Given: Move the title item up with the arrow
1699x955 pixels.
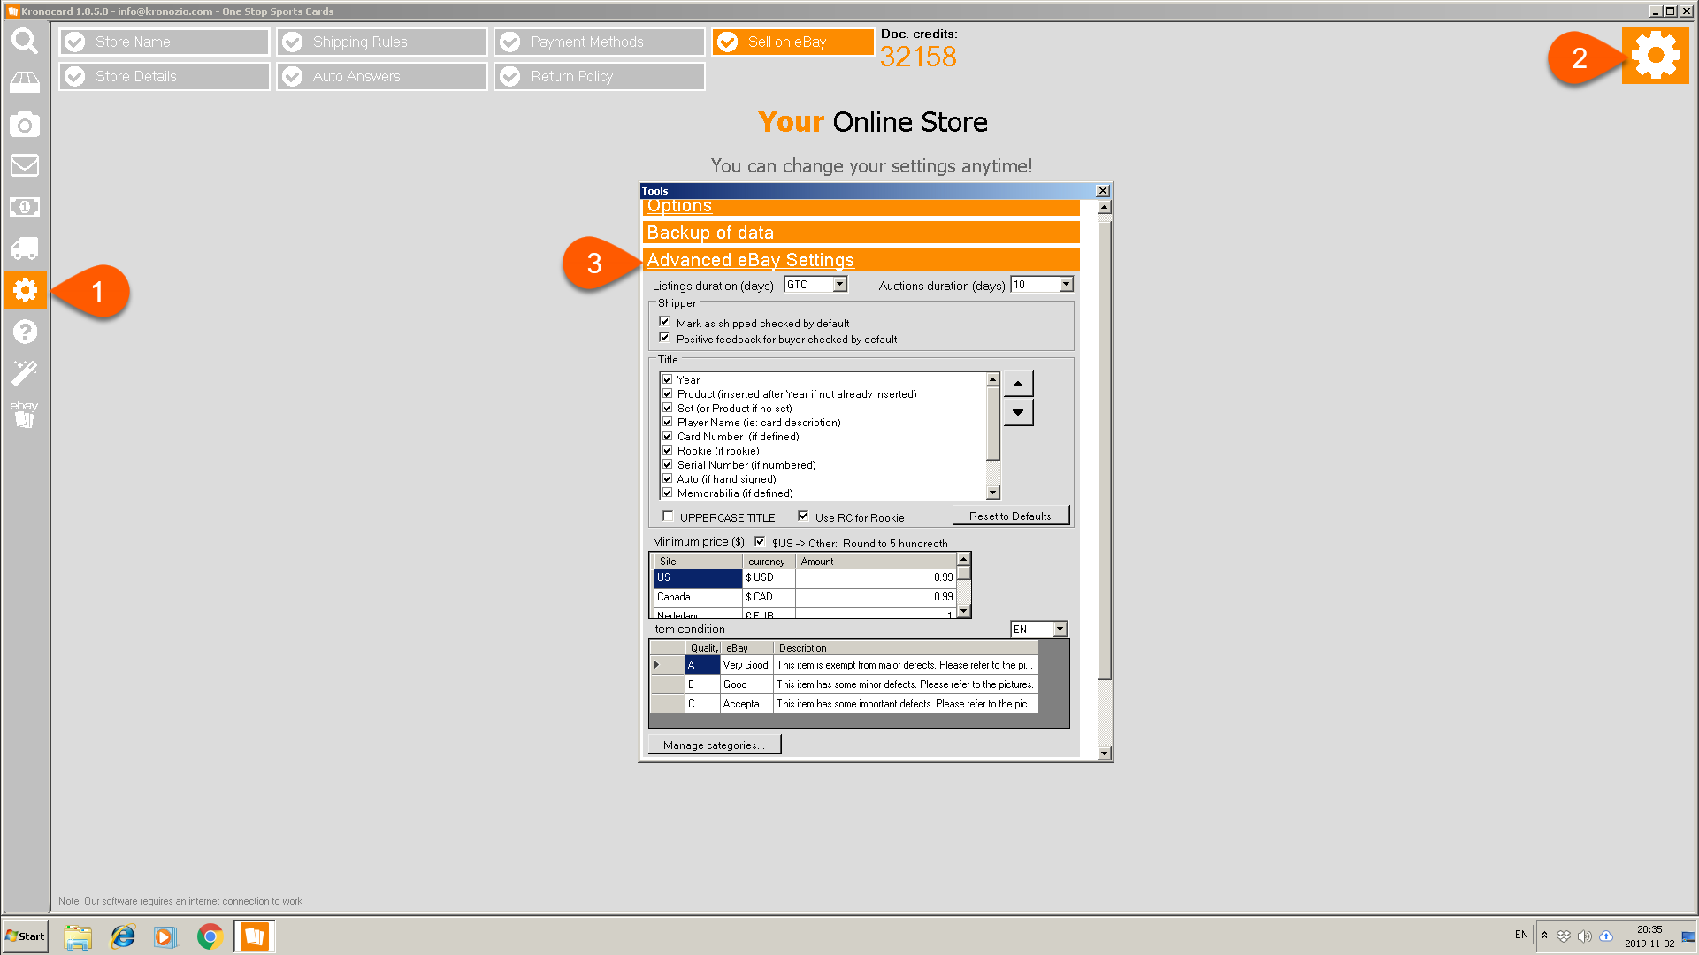Looking at the screenshot, I should pos(1018,384).
